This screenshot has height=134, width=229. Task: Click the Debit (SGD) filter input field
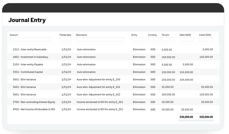click(x=187, y=39)
